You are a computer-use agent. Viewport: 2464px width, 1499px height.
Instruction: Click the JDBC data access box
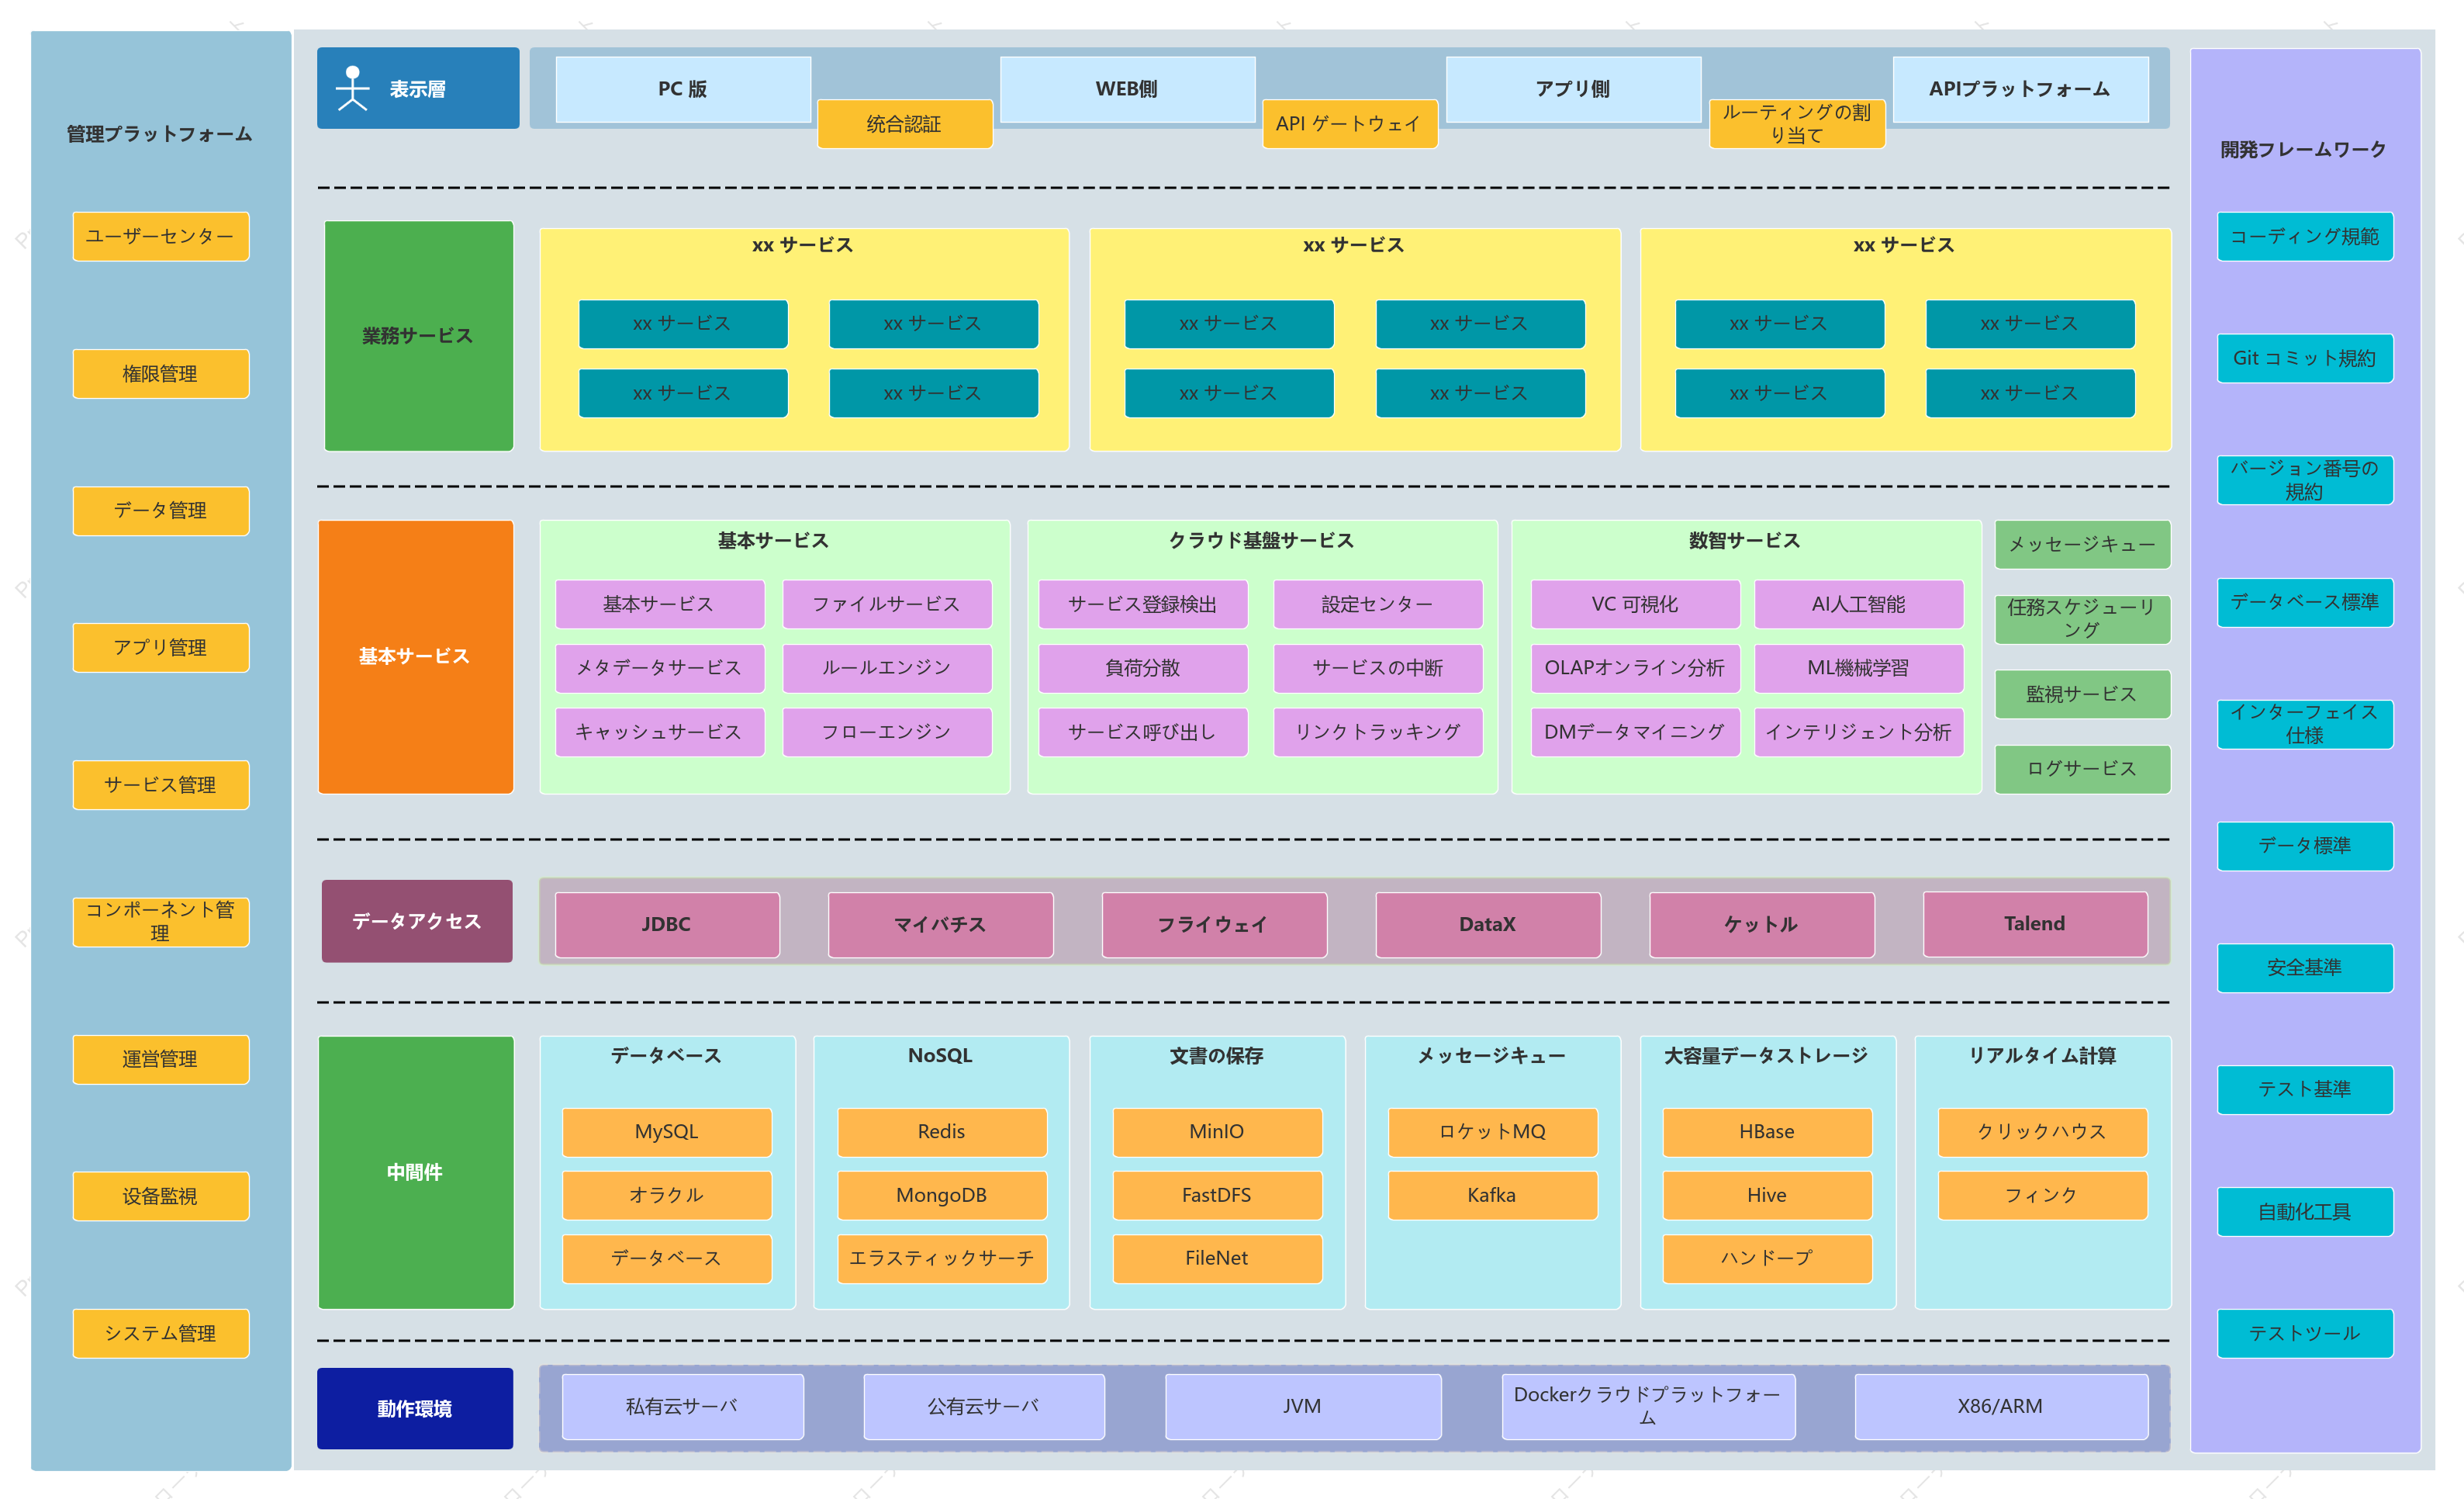667,923
